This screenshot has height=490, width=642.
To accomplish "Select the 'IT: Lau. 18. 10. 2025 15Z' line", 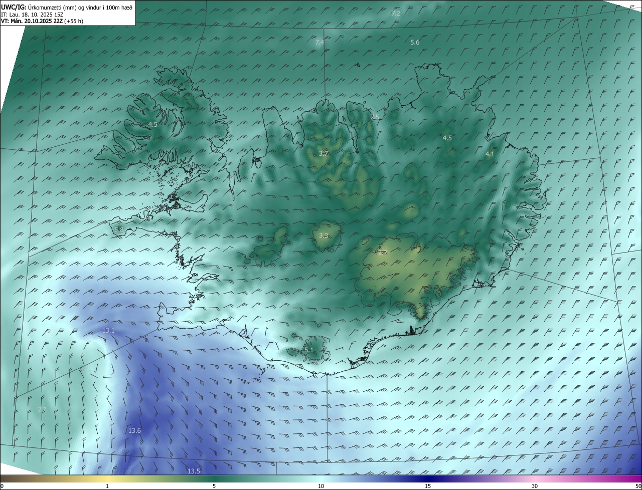I will [x=32, y=15].
